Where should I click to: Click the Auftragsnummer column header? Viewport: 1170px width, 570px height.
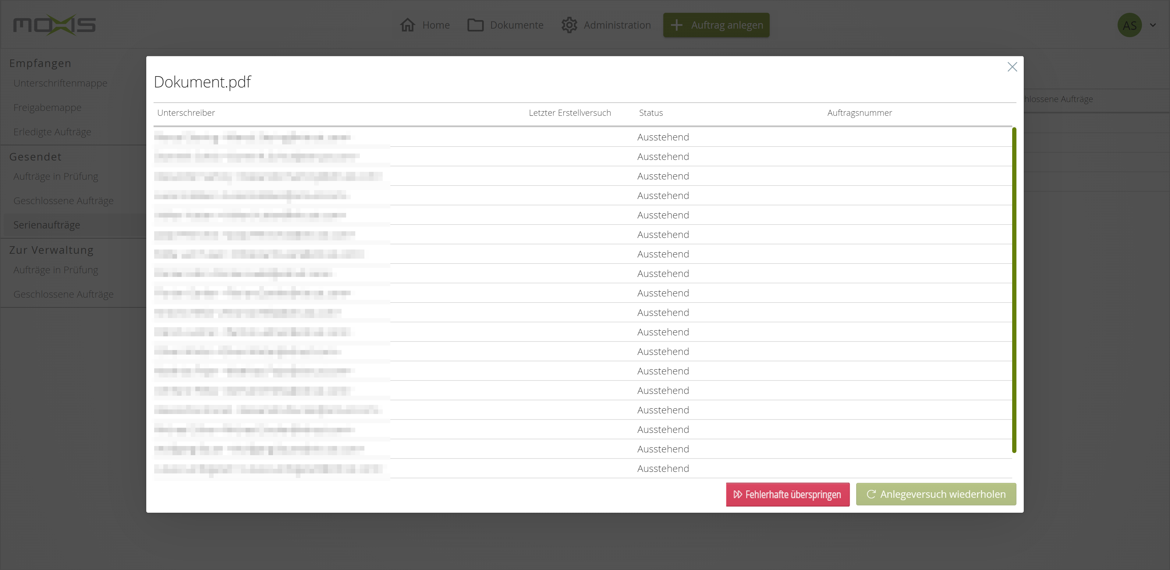859,113
